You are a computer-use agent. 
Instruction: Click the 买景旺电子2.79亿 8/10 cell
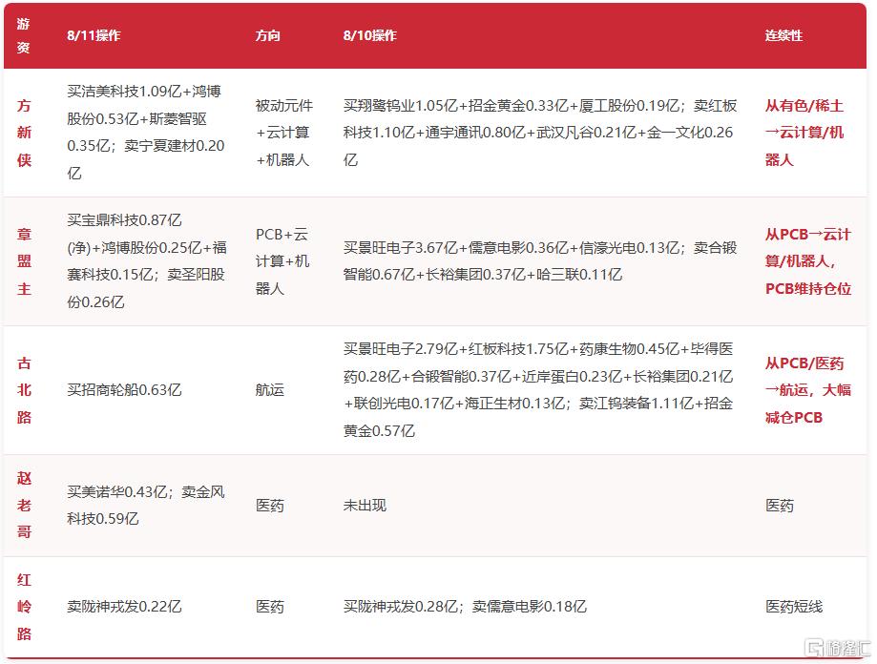(x=538, y=390)
